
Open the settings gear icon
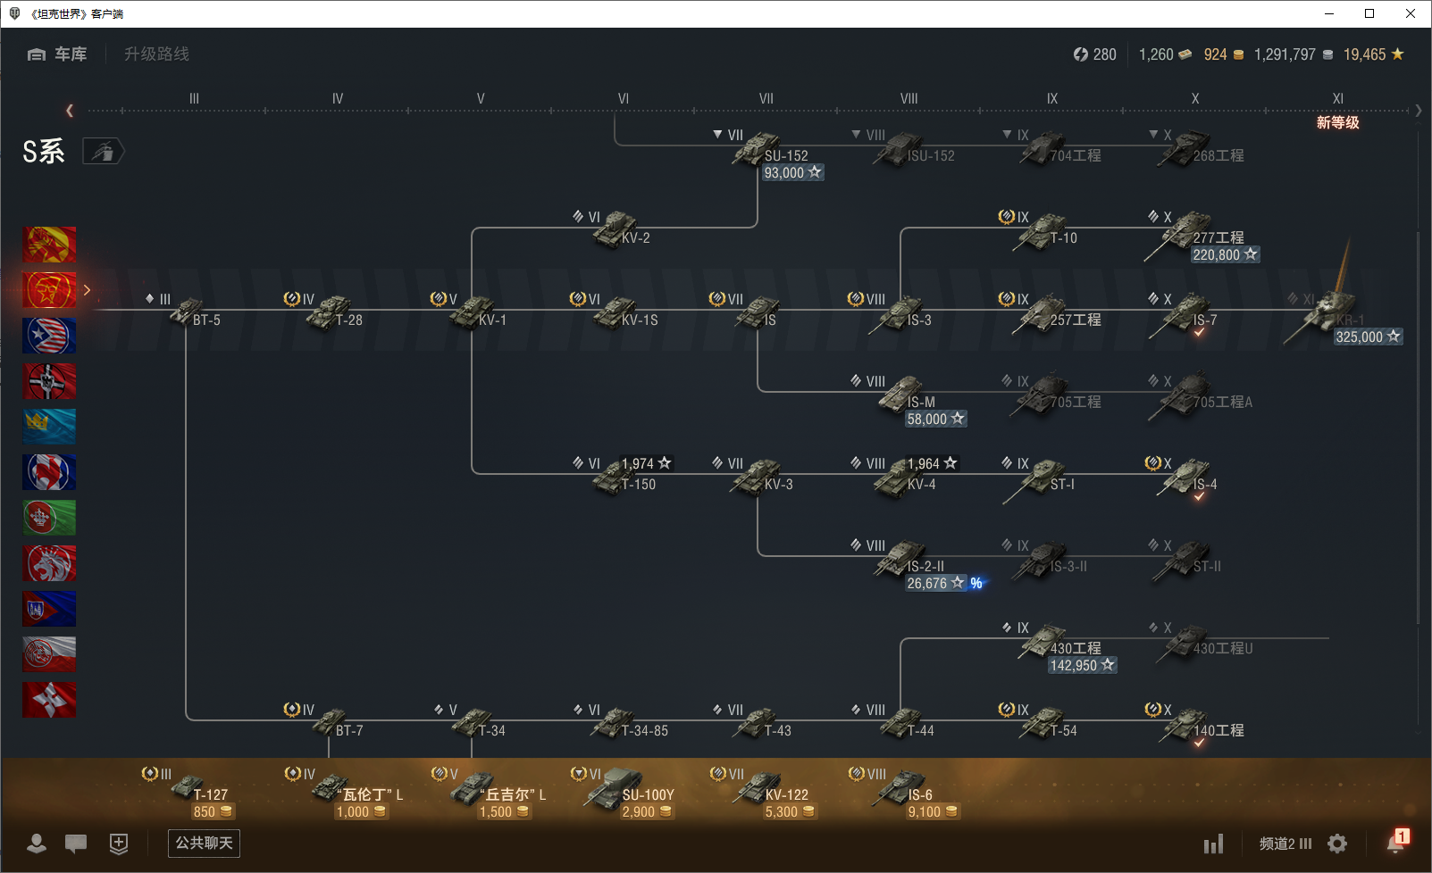coord(1337,844)
